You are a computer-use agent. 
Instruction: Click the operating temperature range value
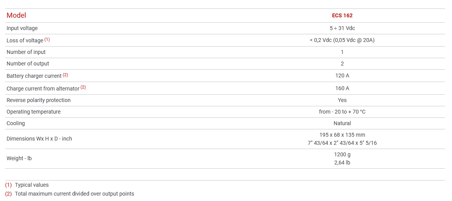click(x=342, y=112)
